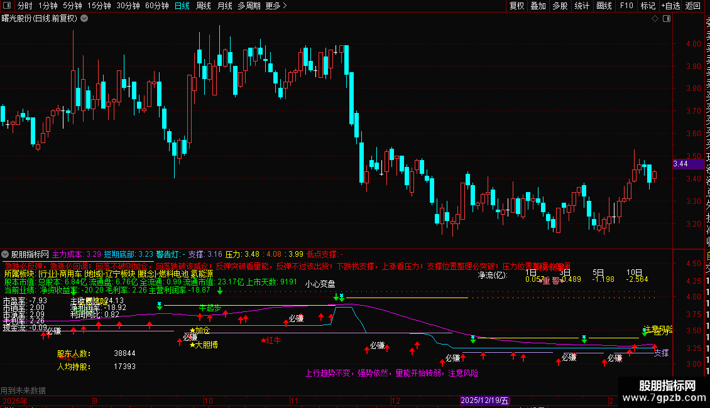Click the 主力成本: 3.29 value
710x408 pixels.
77,254
